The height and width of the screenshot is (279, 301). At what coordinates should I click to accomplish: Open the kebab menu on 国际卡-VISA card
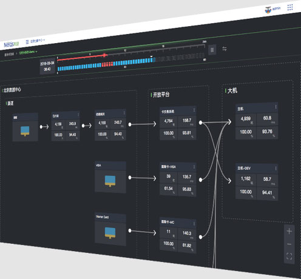(194, 167)
